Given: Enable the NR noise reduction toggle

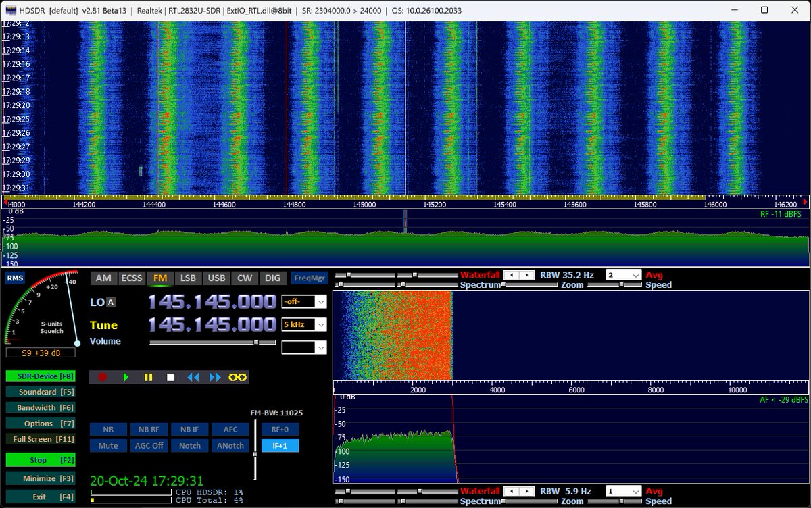Looking at the screenshot, I should (x=108, y=429).
